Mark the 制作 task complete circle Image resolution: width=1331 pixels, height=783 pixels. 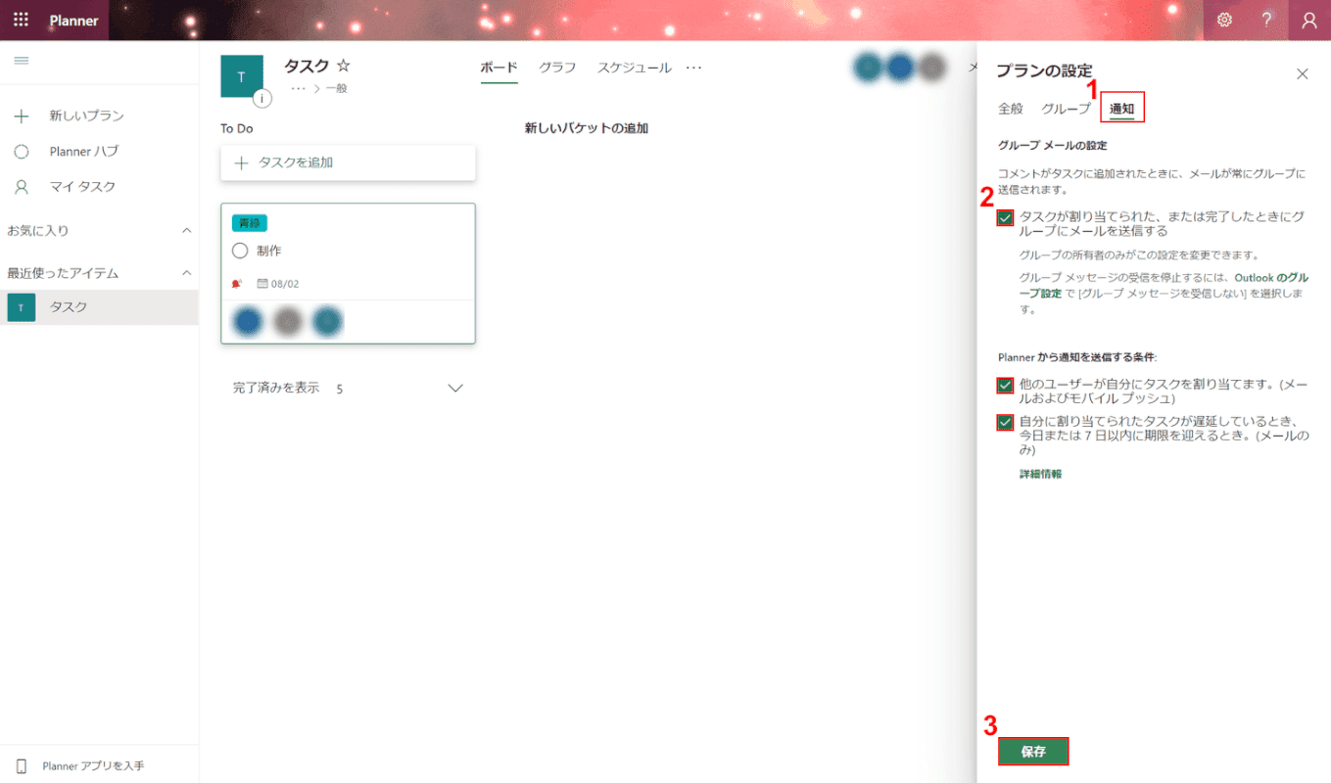pos(240,251)
